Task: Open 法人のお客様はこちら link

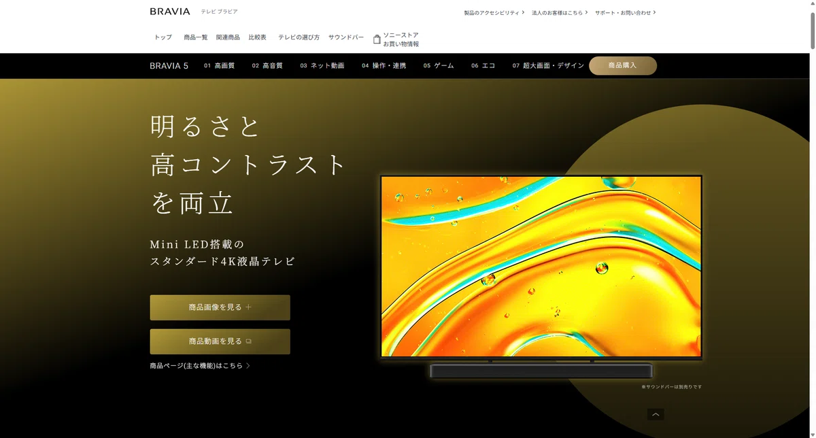Action: click(560, 13)
